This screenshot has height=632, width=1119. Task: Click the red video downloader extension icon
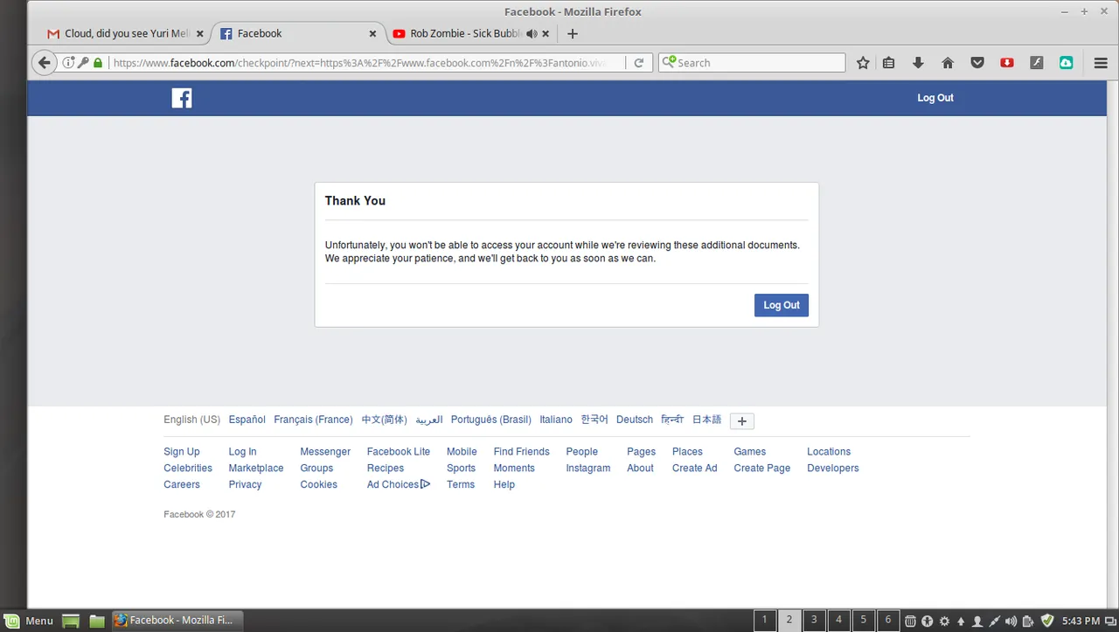coord(1007,63)
